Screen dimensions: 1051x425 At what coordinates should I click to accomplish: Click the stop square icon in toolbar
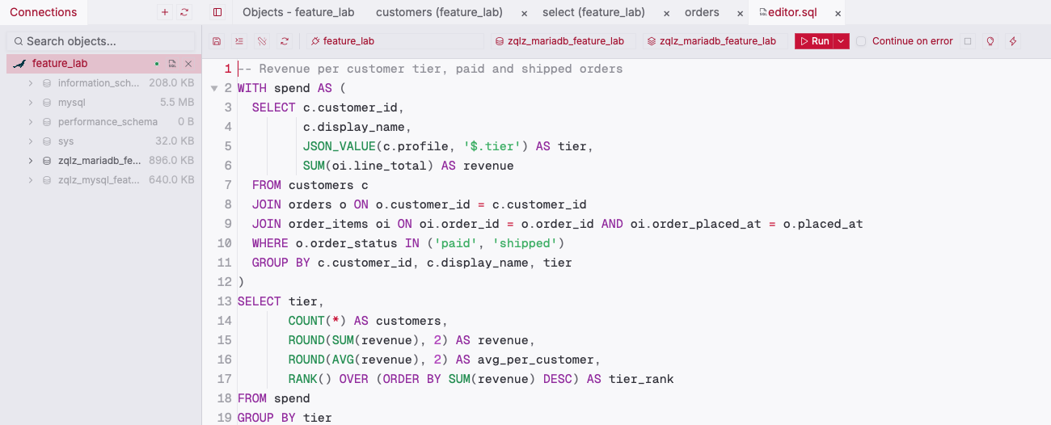click(x=967, y=41)
